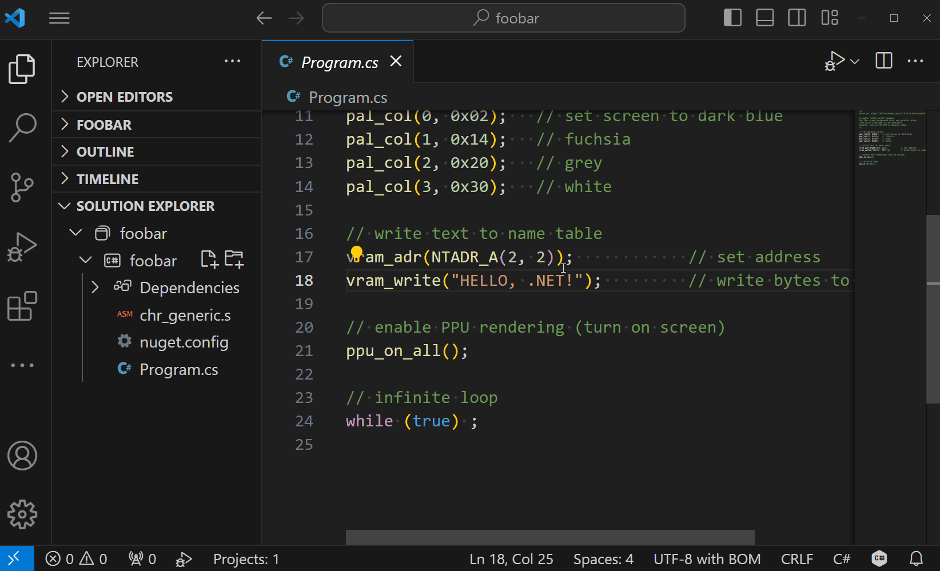Go back with the left arrow
The height and width of the screenshot is (571, 940).
(264, 18)
